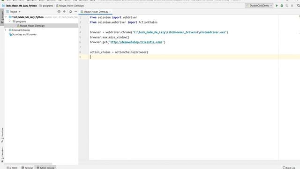Click 'ActionChains' in the second import line
The width and height of the screenshot is (300, 169).
148,22
